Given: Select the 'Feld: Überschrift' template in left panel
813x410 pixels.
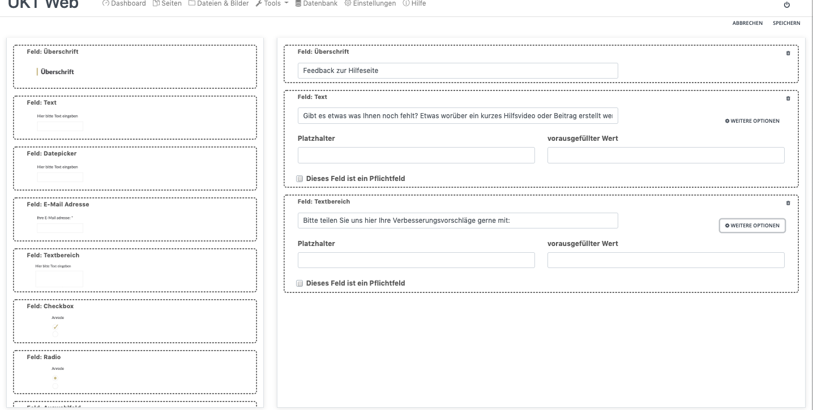Looking at the screenshot, I should (x=135, y=67).
